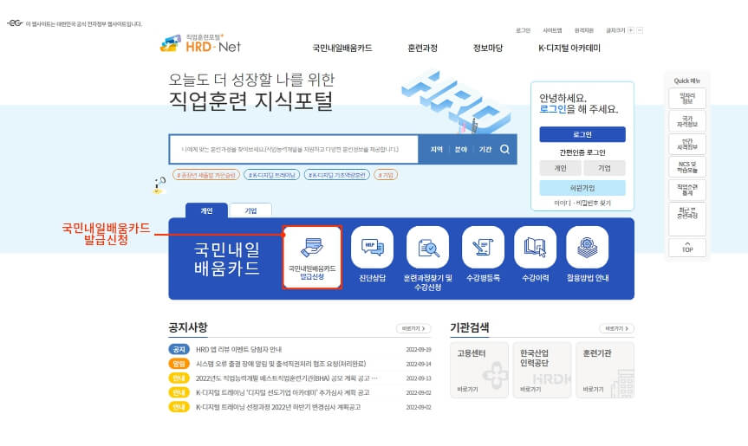Decrease font size with minus icon
Image resolution: width=748 pixels, height=446 pixels.
[x=640, y=30]
